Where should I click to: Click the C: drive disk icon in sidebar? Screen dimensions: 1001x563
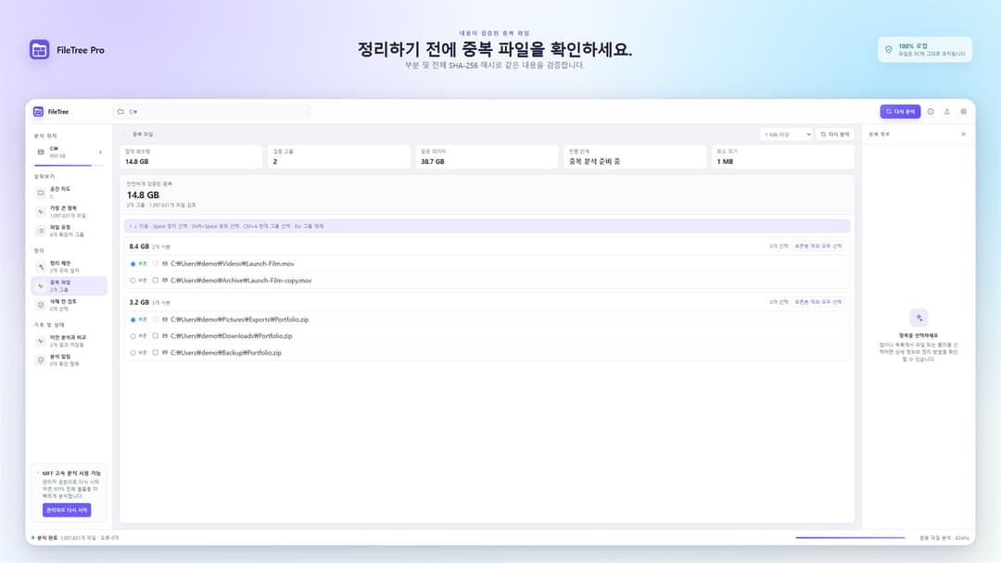(x=41, y=152)
